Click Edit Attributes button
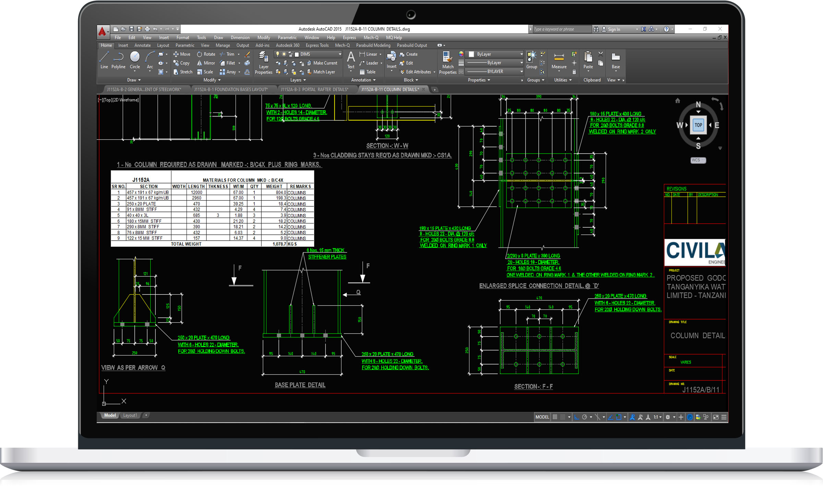823x495 pixels. [x=415, y=72]
